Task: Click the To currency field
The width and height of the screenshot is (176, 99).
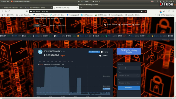Action: [129, 83]
